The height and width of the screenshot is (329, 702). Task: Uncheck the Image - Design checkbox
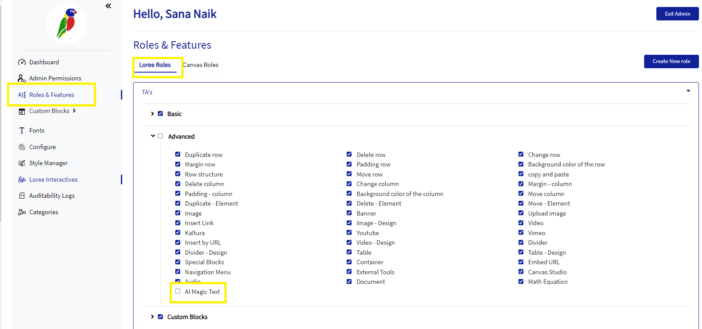pyautogui.click(x=349, y=223)
